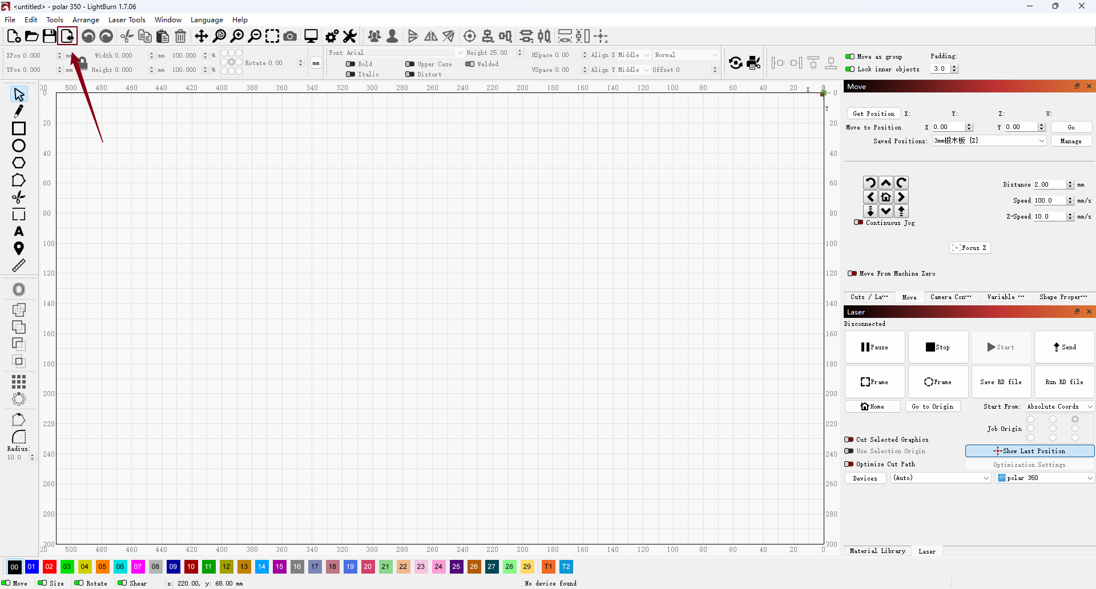Screen dimensions: 1096x589
Task: Select the Measure ruler tool
Action: [x=19, y=265]
